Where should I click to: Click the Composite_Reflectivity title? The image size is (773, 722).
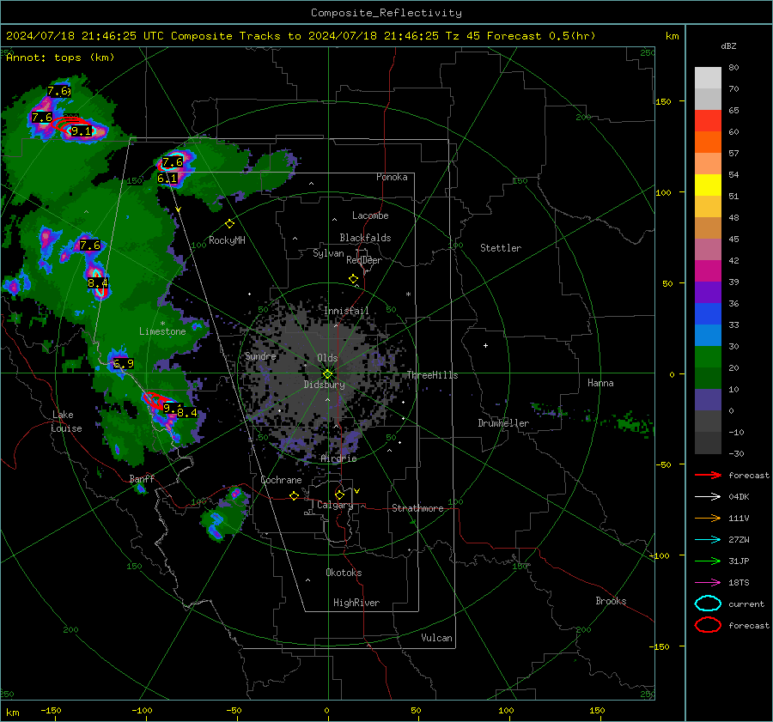(386, 13)
